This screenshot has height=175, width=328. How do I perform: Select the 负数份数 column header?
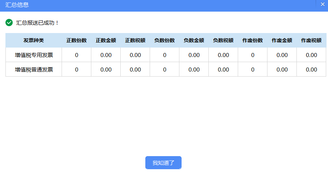pyautogui.click(x=165, y=40)
